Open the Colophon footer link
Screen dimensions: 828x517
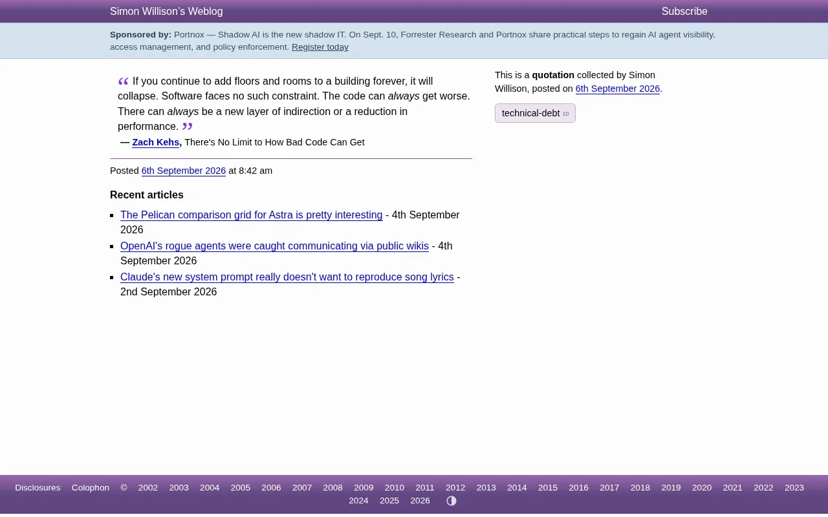[91, 488]
